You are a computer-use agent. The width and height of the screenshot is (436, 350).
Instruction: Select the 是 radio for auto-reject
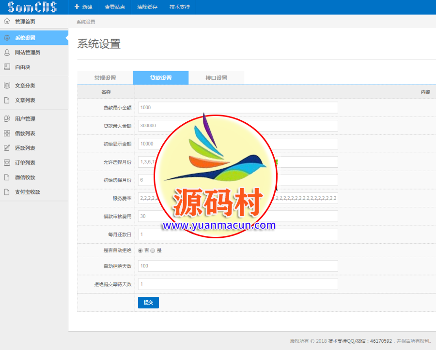point(153,250)
